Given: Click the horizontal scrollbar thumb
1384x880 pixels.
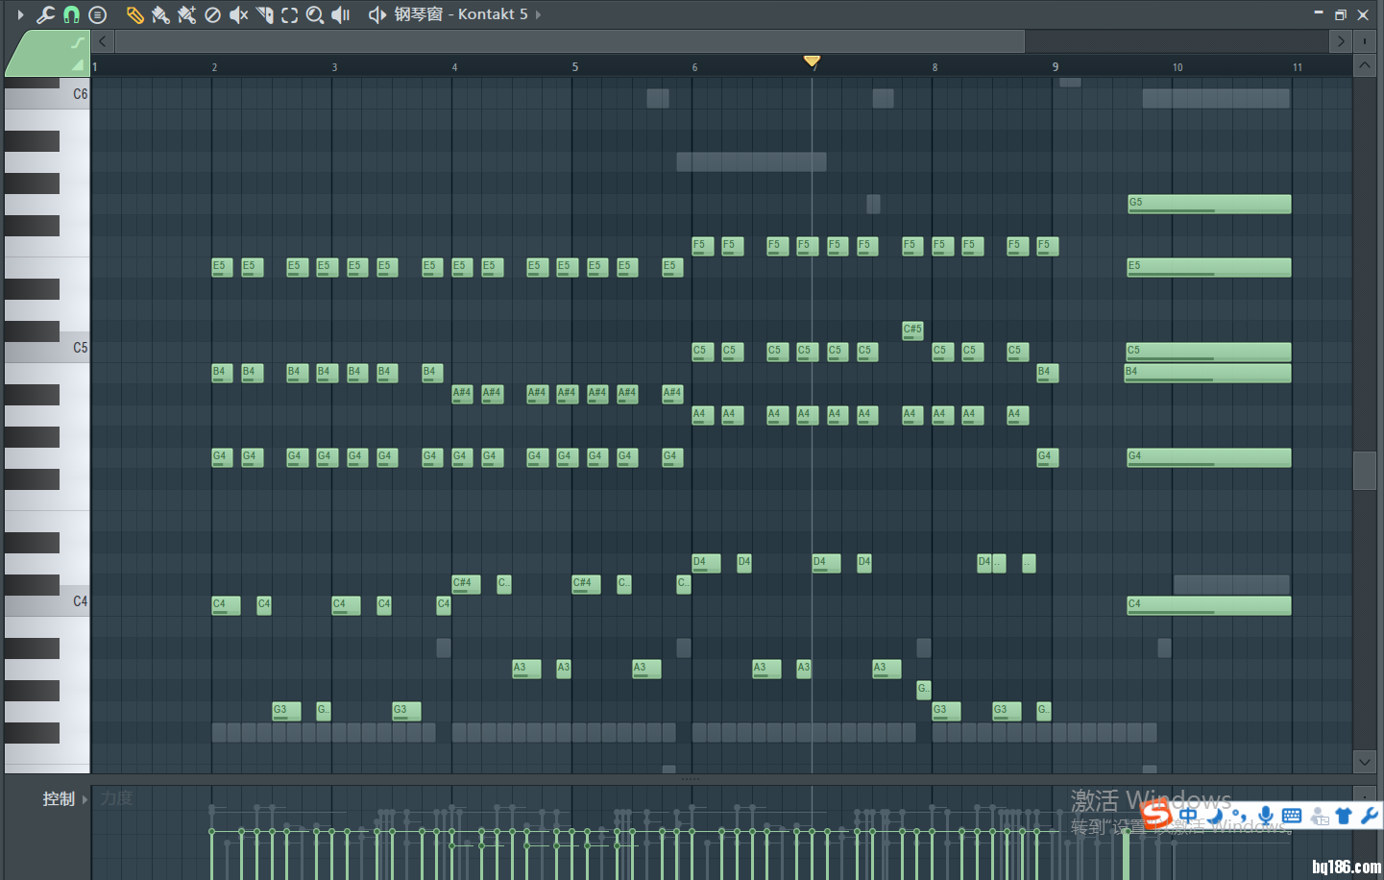Looking at the screenshot, I should pos(571,41).
